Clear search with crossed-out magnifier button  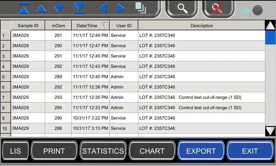[x=218, y=9]
